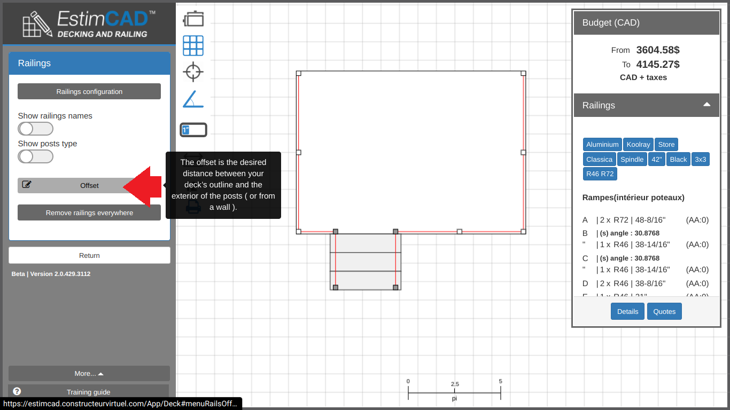Viewport: 730px width, 410px height.
Task: Click the pencil edit icon on Offset
Action: (27, 185)
